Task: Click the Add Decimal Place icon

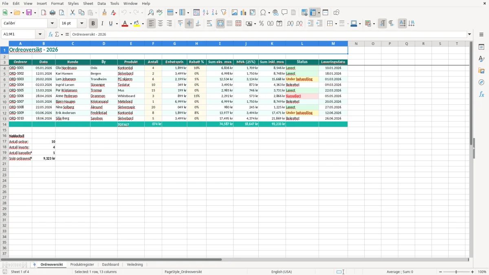Action: (290, 24)
